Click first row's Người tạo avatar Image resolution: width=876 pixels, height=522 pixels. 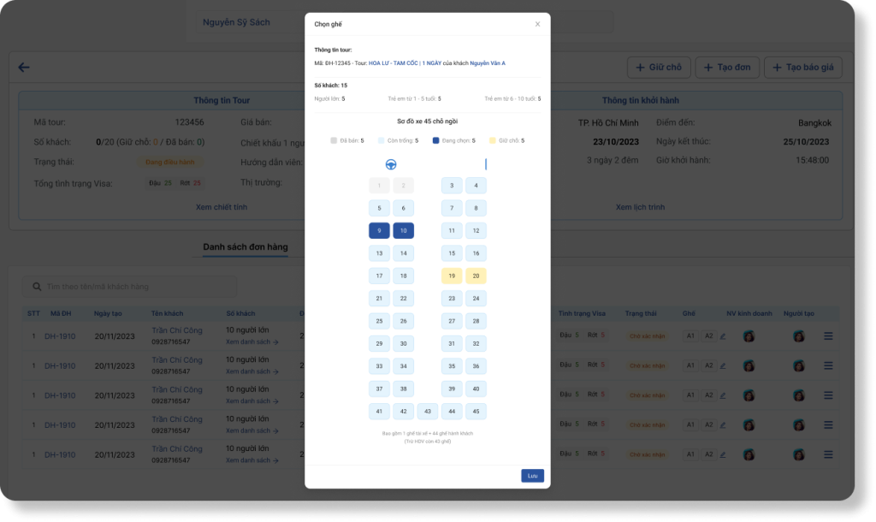(x=799, y=336)
